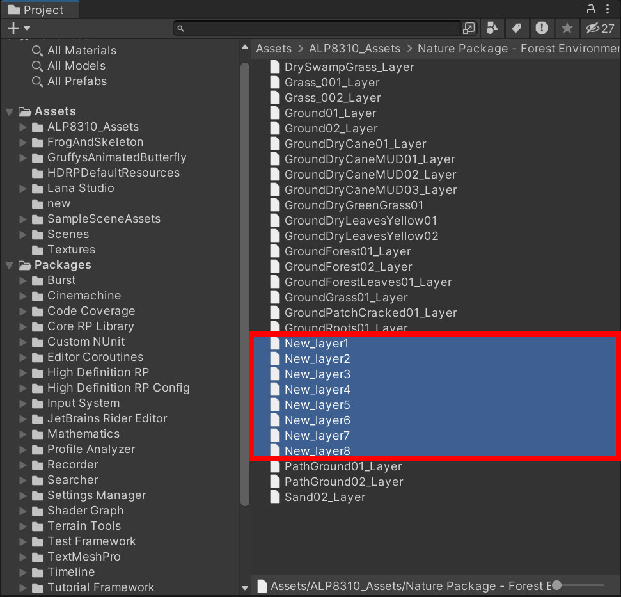Expand the Lana Studio folder
This screenshot has width=621, height=597.
coord(22,189)
